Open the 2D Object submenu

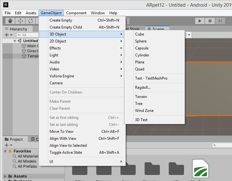[x=82, y=41]
